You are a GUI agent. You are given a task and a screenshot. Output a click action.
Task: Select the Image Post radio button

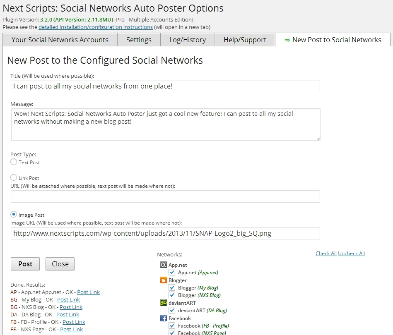point(14,214)
